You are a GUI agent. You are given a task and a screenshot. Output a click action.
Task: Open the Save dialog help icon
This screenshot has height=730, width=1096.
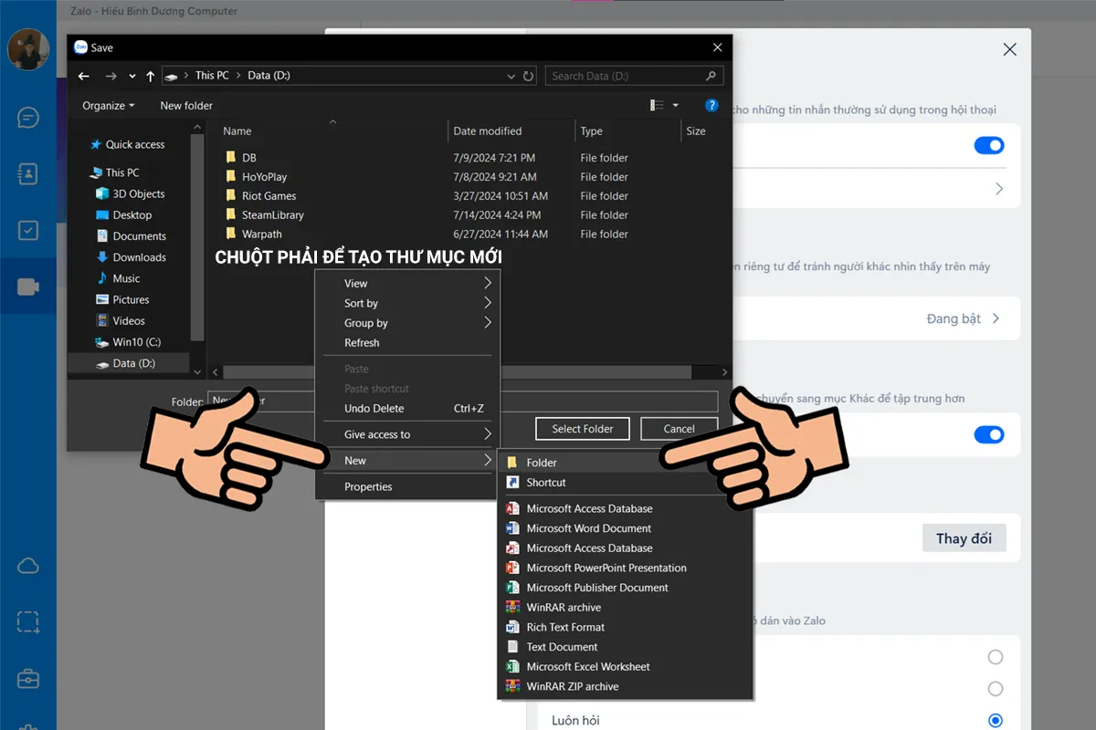(x=712, y=106)
